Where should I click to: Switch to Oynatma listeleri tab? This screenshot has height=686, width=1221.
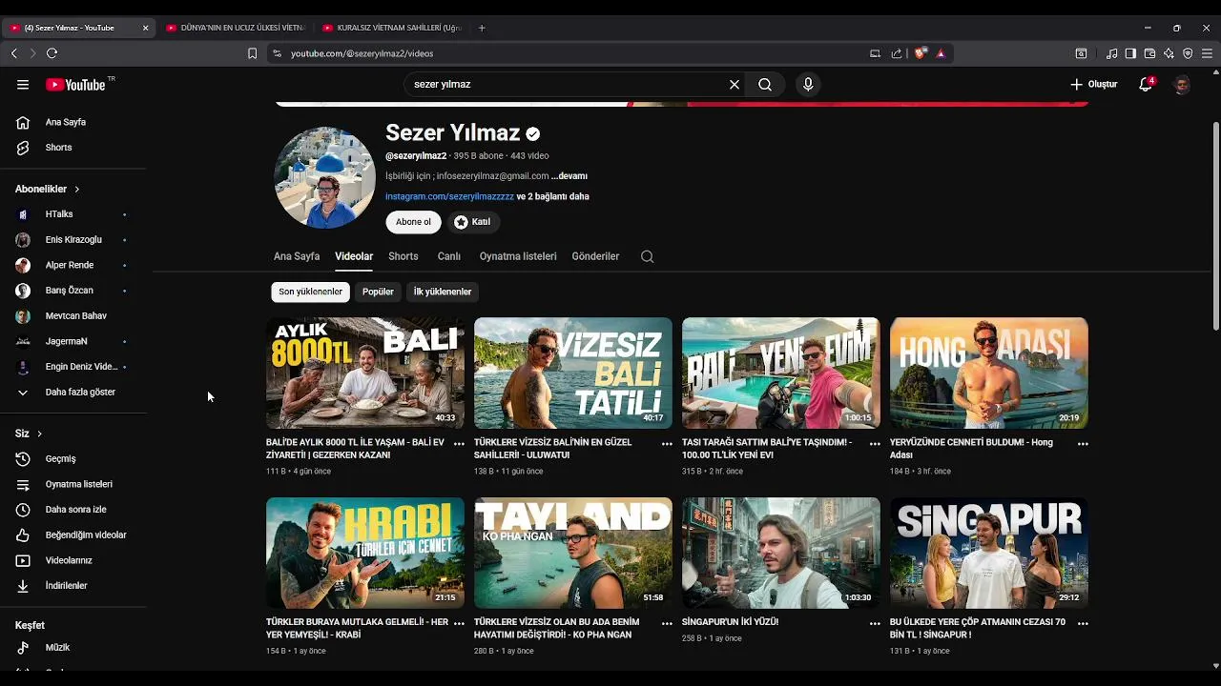[x=518, y=256]
